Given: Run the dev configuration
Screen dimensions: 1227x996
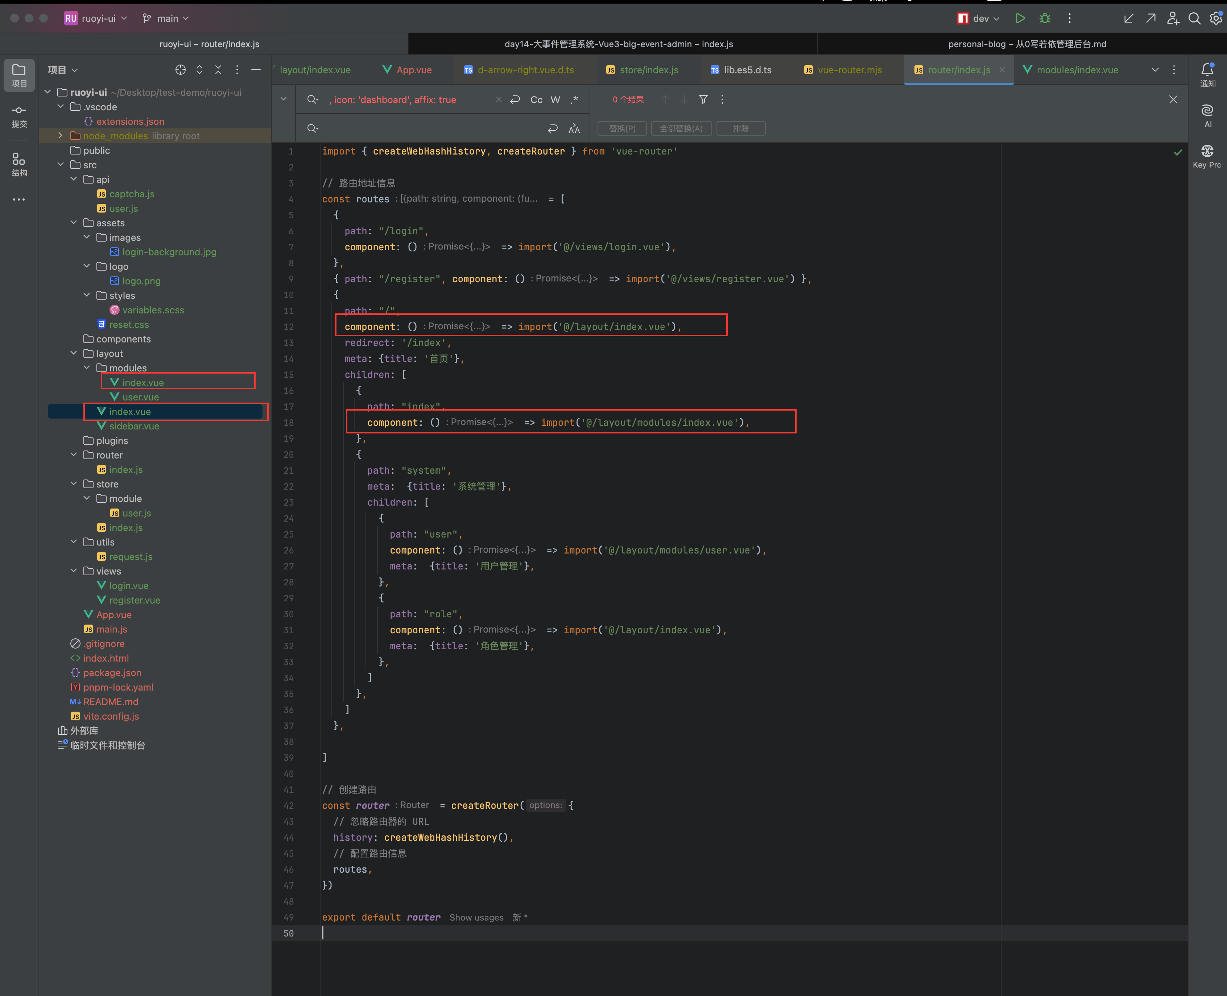Looking at the screenshot, I should point(1020,18).
